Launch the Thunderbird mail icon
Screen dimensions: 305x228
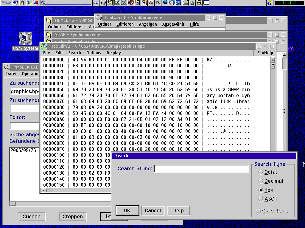point(172,2)
